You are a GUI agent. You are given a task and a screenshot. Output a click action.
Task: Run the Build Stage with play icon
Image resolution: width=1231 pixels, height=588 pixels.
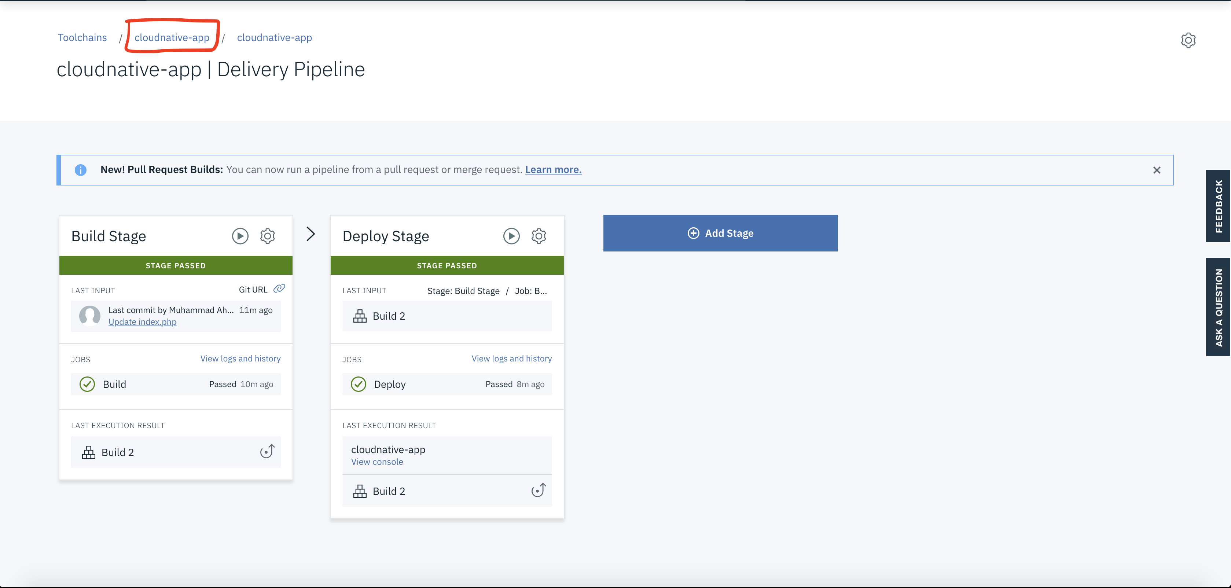click(x=240, y=236)
